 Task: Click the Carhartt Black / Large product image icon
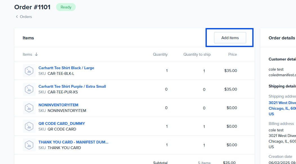[29, 71]
